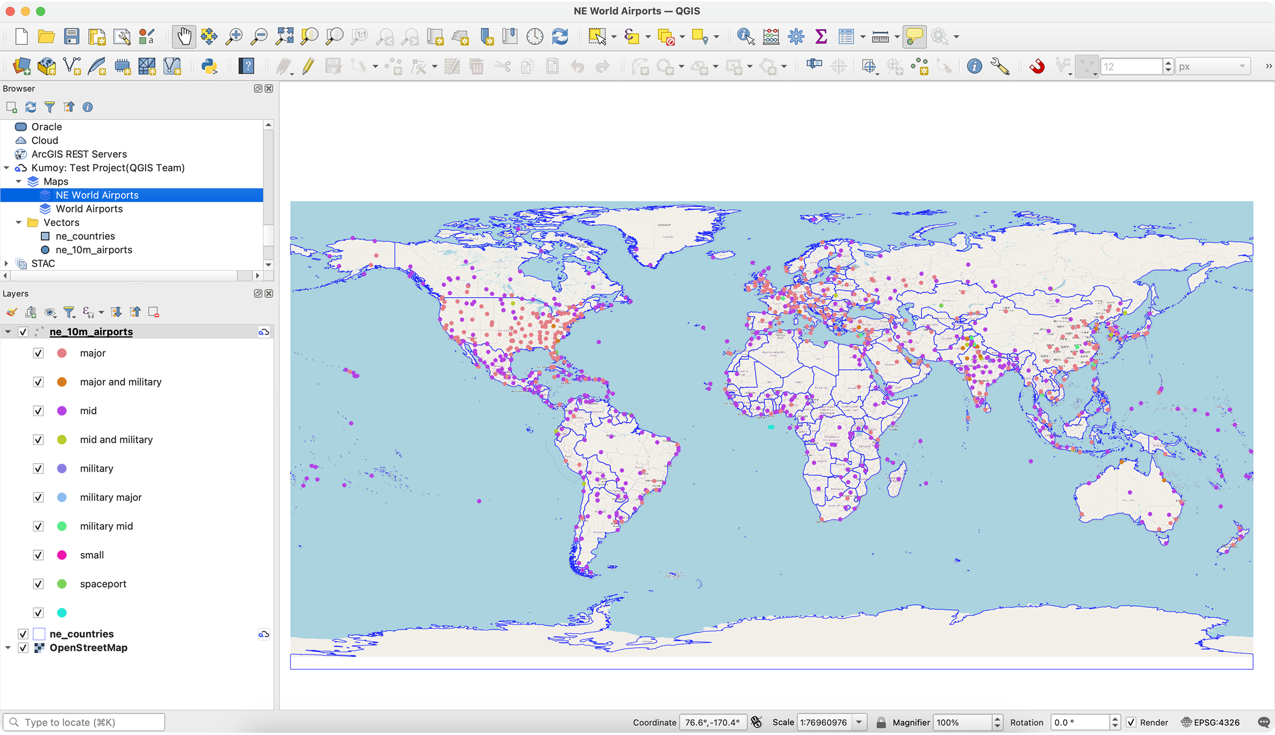This screenshot has height=735, width=1275.
Task: Click the pink color swatch for 'small' airports
Action: coord(62,555)
